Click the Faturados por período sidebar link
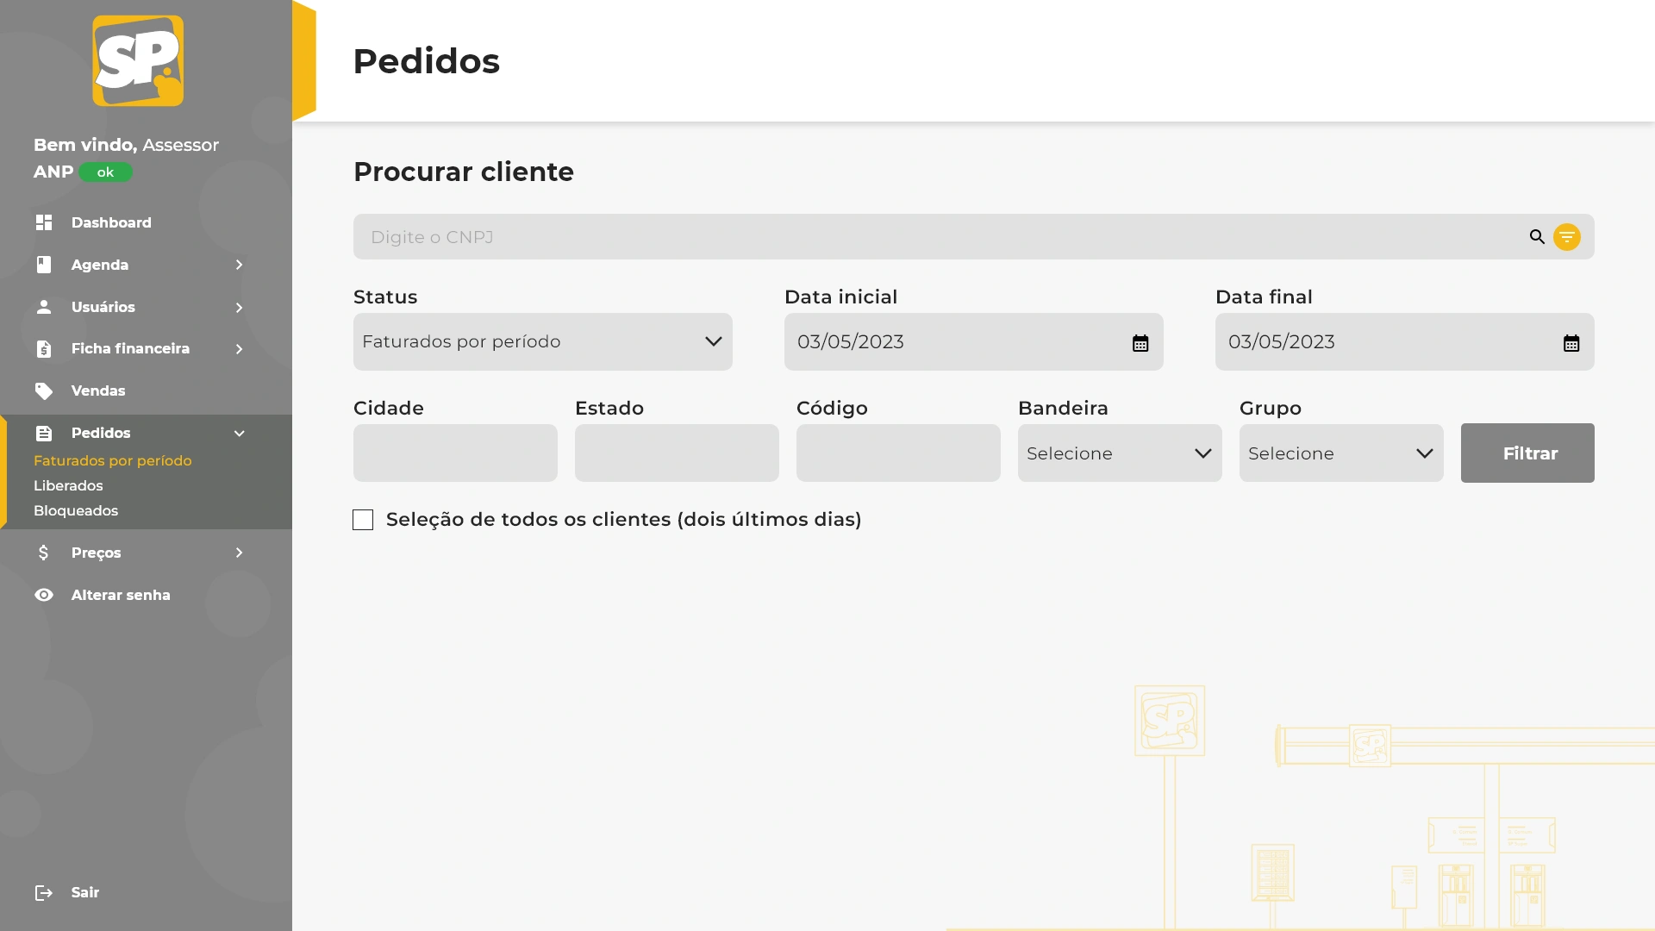Viewport: 1655px width, 931px height. click(x=113, y=460)
